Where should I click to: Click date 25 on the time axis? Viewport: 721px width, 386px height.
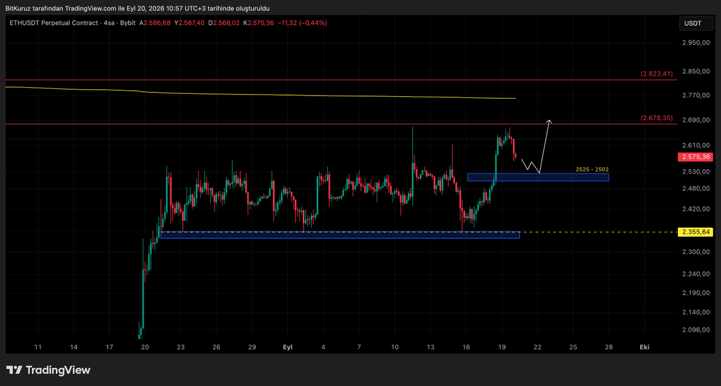pos(573,348)
